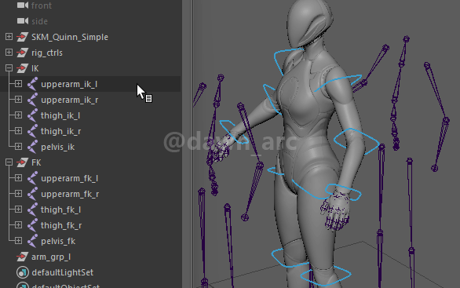
Task: Expand the pelvis_ik joint
Action: pyautogui.click(x=18, y=147)
